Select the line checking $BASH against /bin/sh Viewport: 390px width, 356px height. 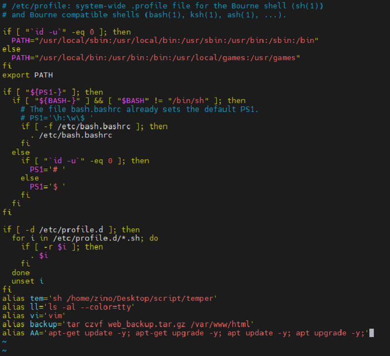128,101
